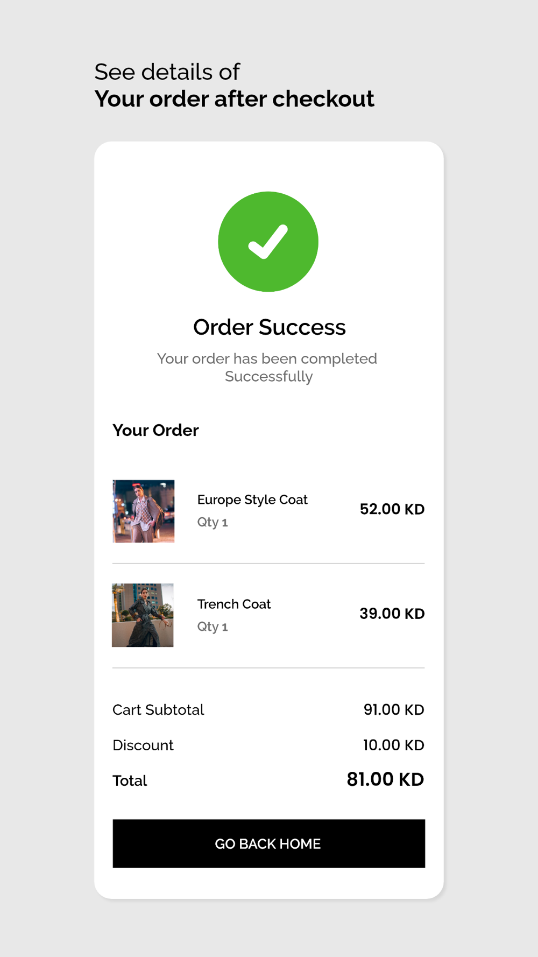Open the Europe Style Coat product thumbnail
The width and height of the screenshot is (538, 957).
coord(143,511)
